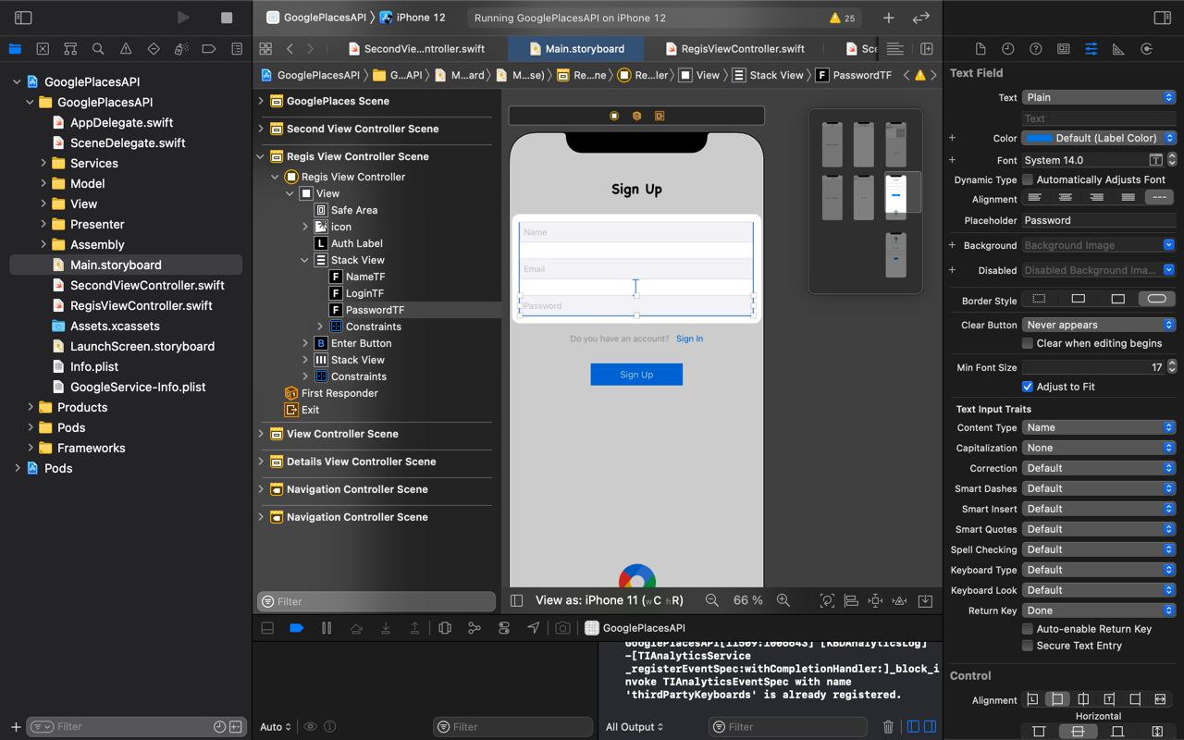Open Content Type dropdown set to Name
Image resolution: width=1184 pixels, height=740 pixels.
pyautogui.click(x=1099, y=427)
